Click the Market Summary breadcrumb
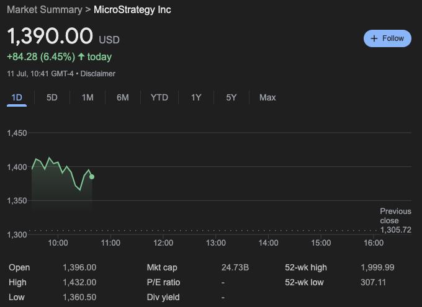The width and height of the screenshot is (422, 307). coord(44,10)
